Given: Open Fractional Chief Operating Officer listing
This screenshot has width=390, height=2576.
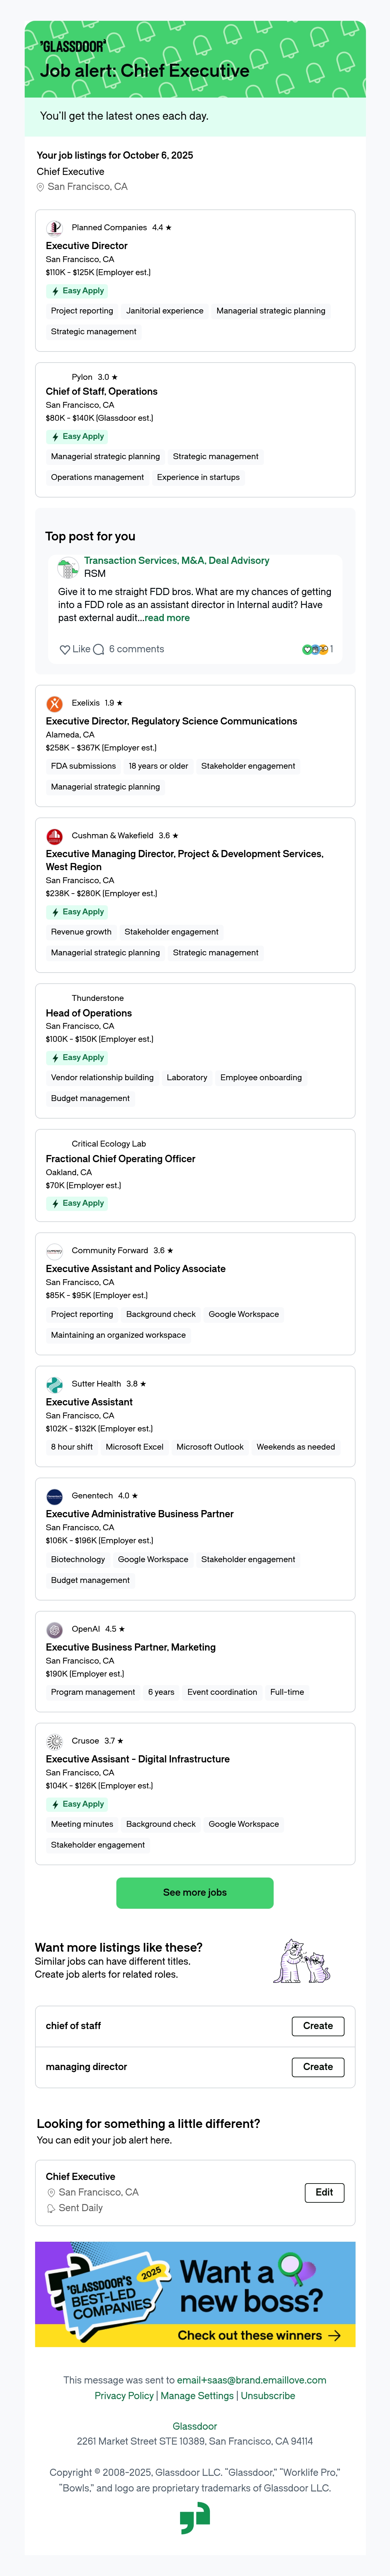Looking at the screenshot, I should coord(120,1159).
